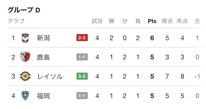Click the Kashiwa Reysol sun crest
Image resolution: width=206 pixels, height=109 pixels.
25,76
